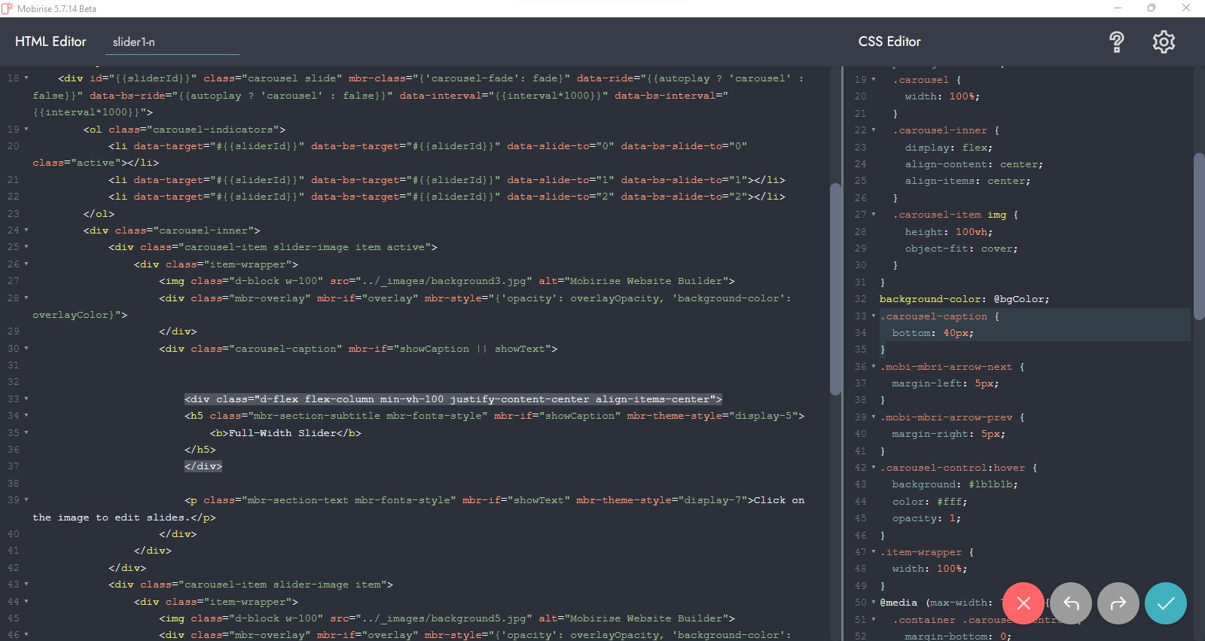Fold the .carousel-control:hover rule at line 42
1205x641 pixels.
click(x=874, y=468)
